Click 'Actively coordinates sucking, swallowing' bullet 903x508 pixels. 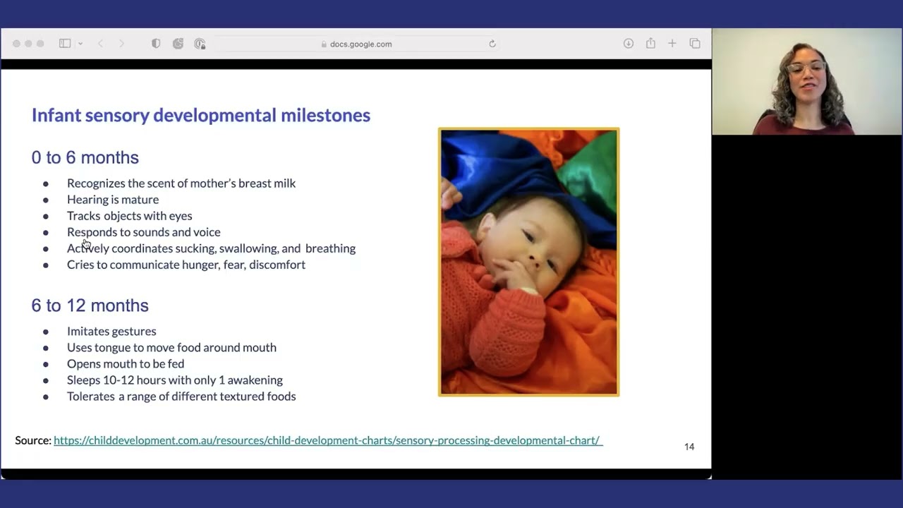pyautogui.click(x=212, y=248)
